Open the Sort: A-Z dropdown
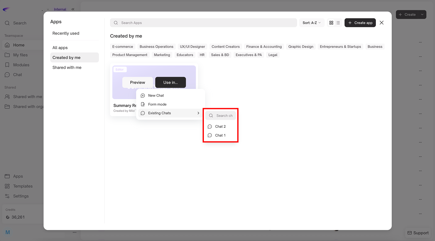This screenshot has width=435, height=241. point(311,23)
